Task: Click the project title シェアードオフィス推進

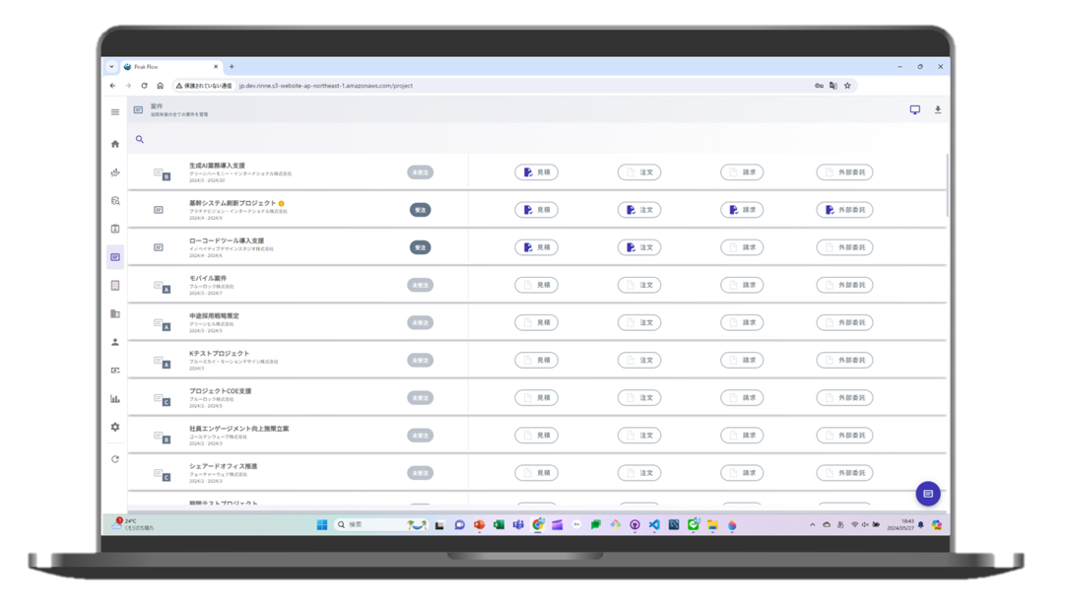Action: pyautogui.click(x=223, y=466)
